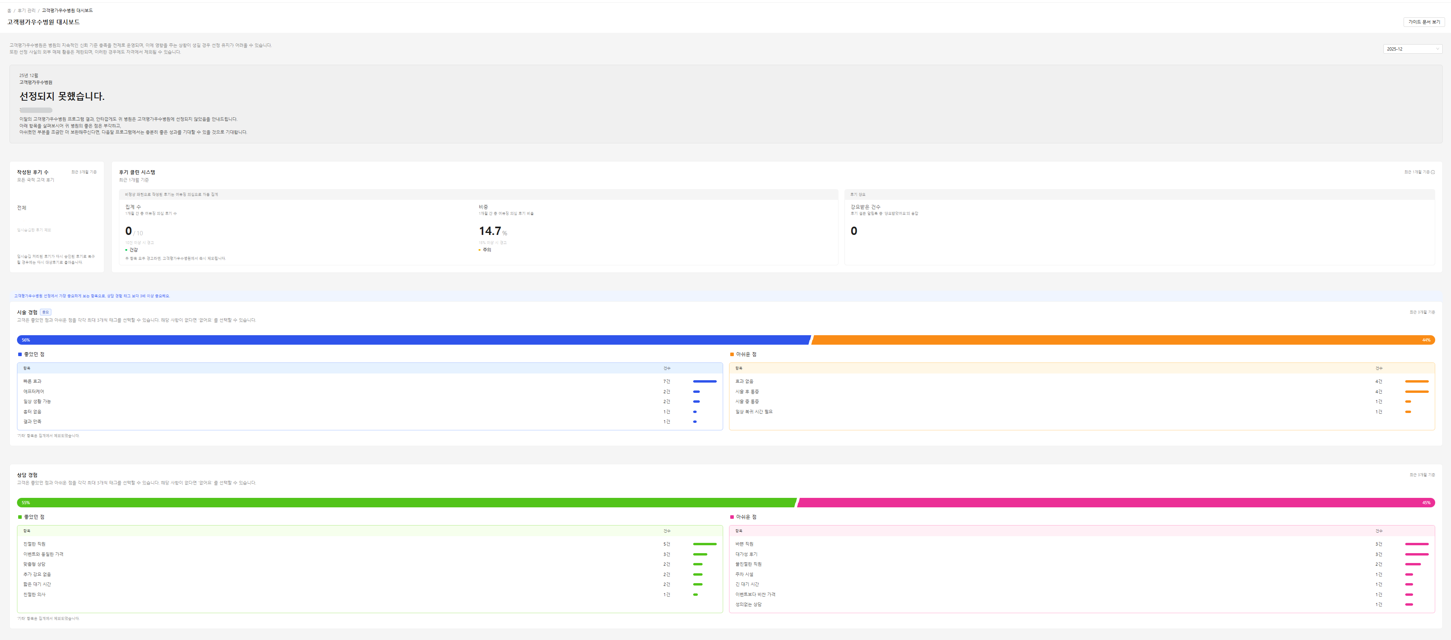Viewport: 1451px width, 640px height.
Task: Click the orange 주의 status dot
Action: 479,250
